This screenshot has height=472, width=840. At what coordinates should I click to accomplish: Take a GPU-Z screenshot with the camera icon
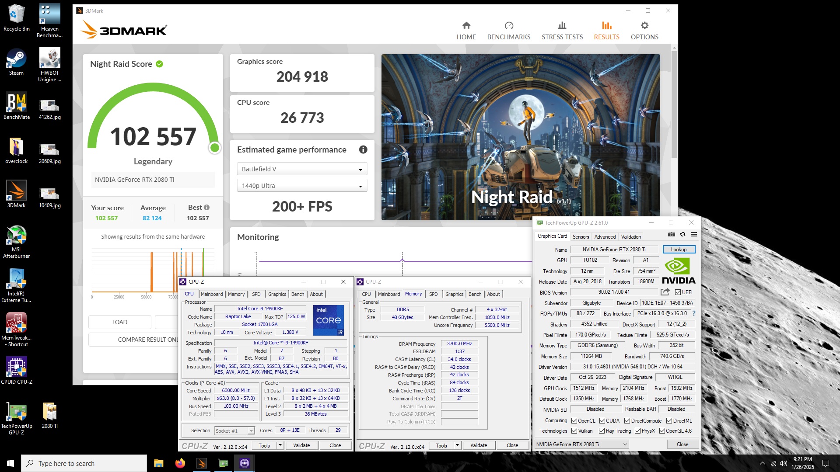[x=672, y=235]
